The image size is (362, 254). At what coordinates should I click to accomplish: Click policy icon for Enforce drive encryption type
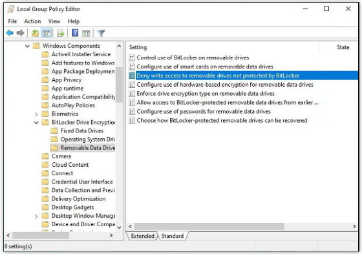(132, 94)
